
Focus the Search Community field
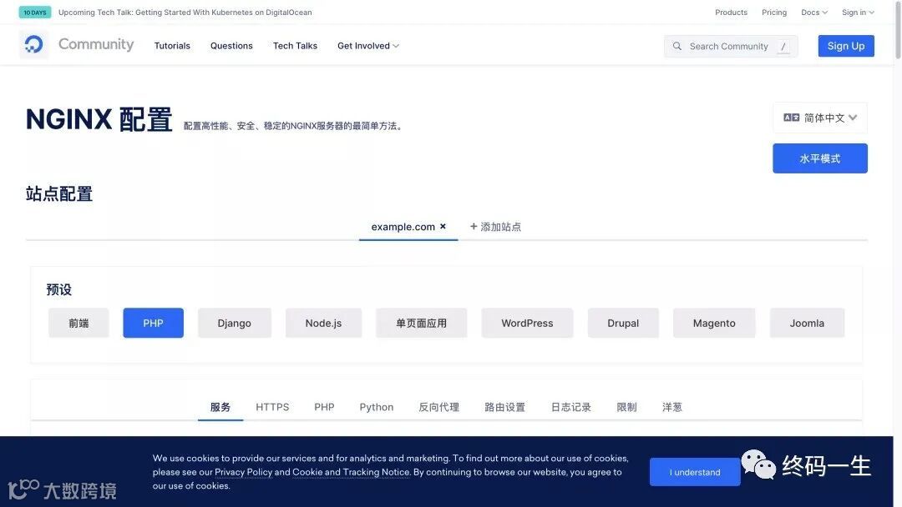(731, 46)
